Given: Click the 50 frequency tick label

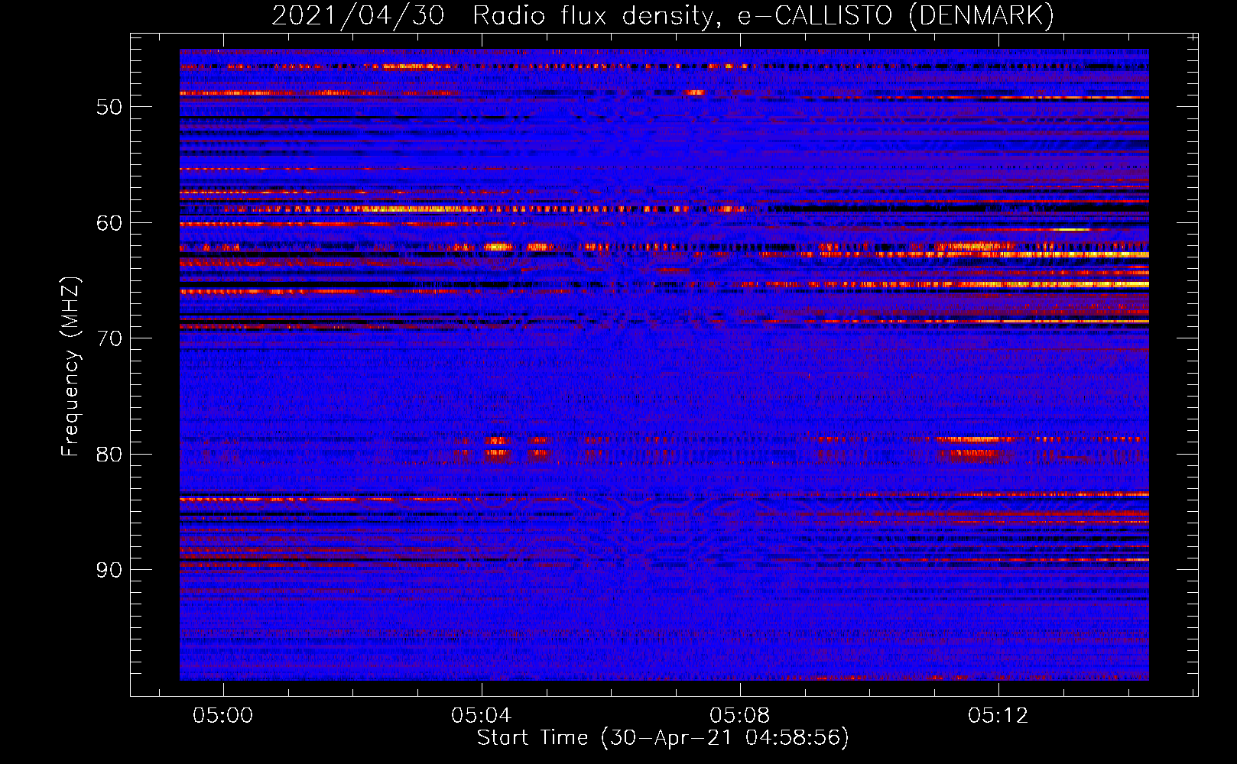Looking at the screenshot, I should tap(109, 107).
